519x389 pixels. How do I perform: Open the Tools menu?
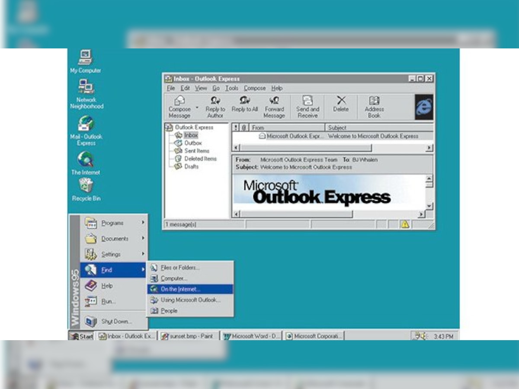click(x=232, y=88)
